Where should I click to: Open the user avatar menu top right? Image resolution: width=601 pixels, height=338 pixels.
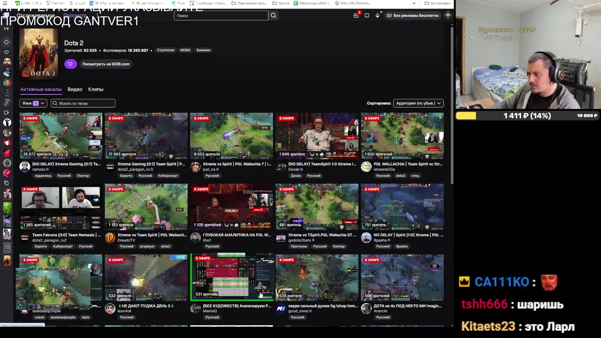[x=447, y=15]
